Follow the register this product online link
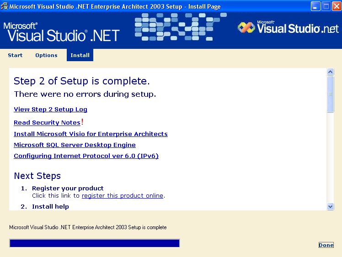342x257 pixels. [123, 195]
